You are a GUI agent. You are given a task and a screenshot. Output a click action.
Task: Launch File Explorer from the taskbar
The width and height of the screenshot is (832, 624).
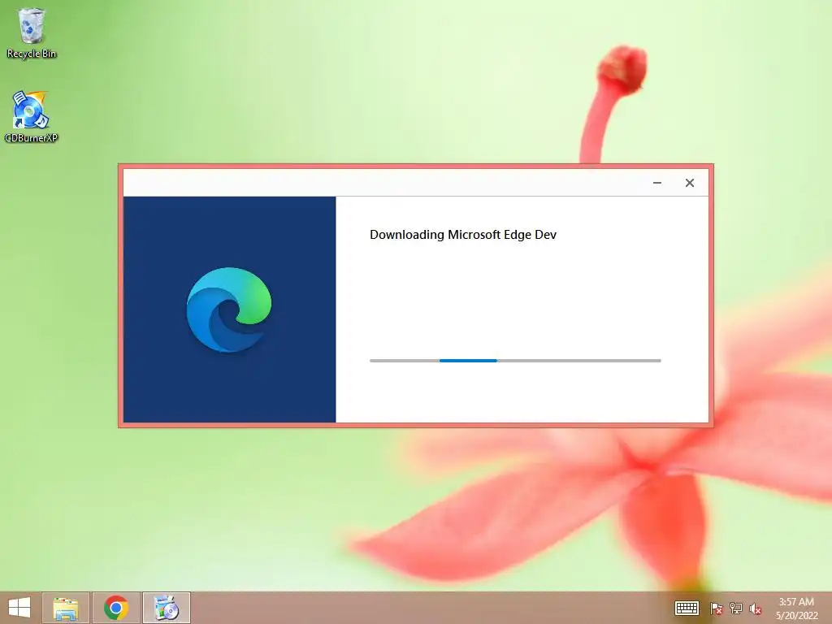(x=66, y=608)
